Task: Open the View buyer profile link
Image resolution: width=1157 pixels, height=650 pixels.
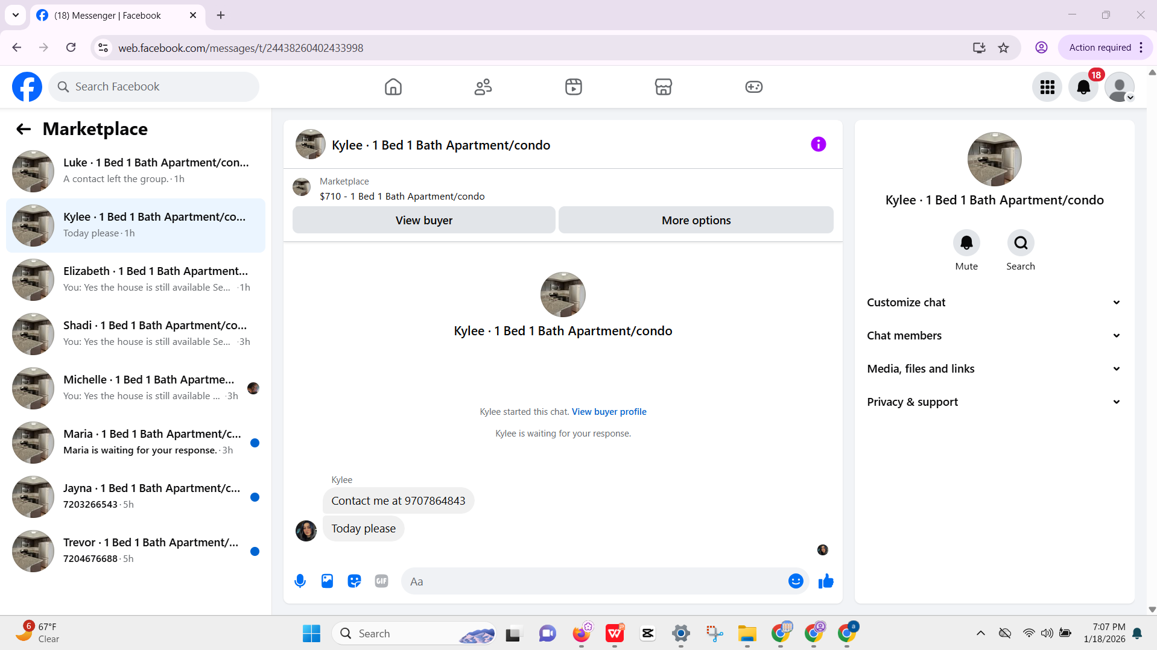Action: [609, 412]
